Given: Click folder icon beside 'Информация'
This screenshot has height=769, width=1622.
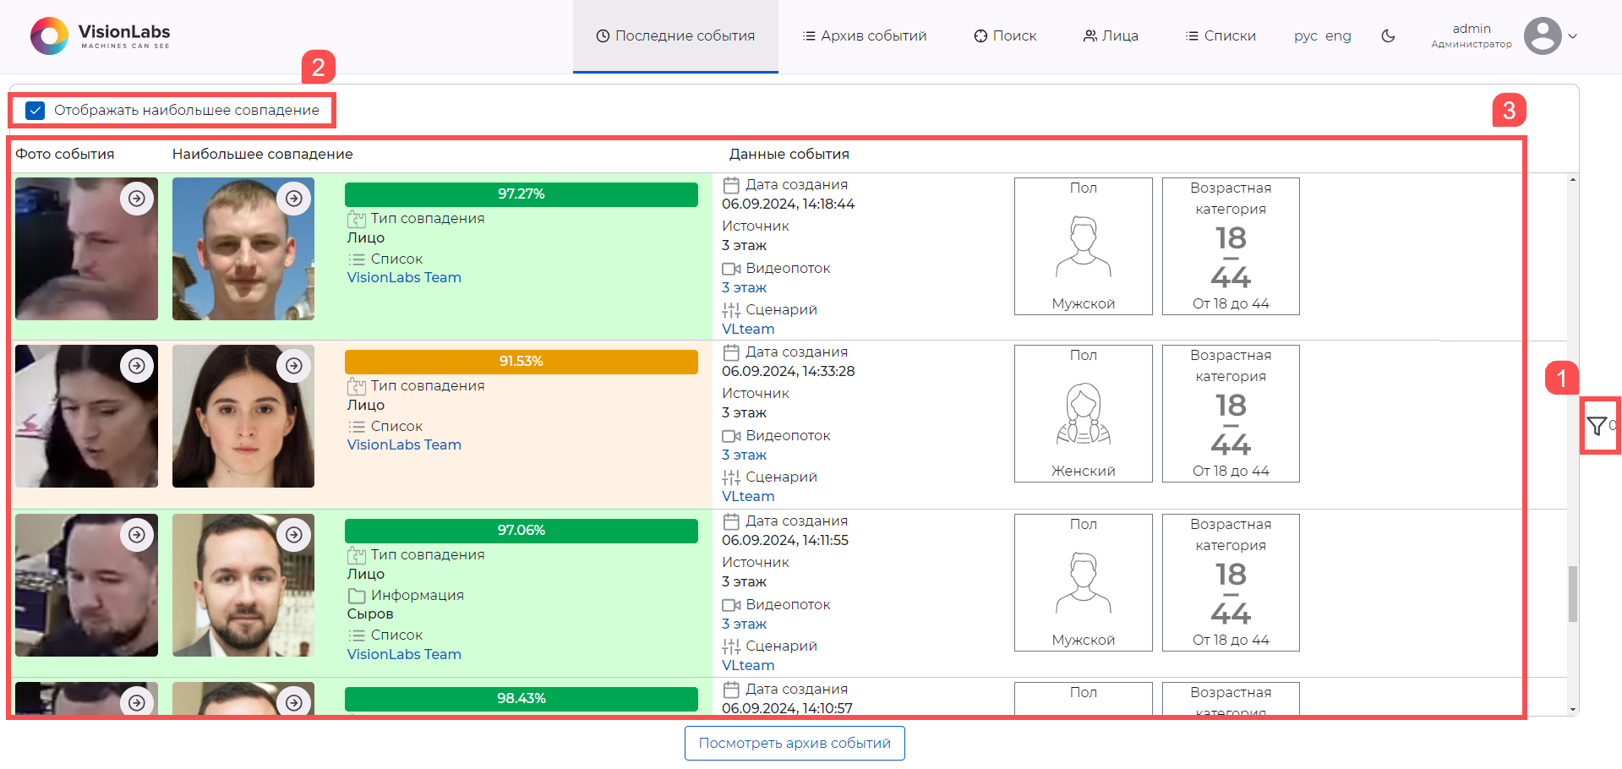Looking at the screenshot, I should click(x=357, y=597).
